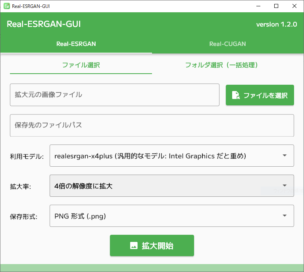Click the 保存形式 dropdown arrow

tap(285, 215)
